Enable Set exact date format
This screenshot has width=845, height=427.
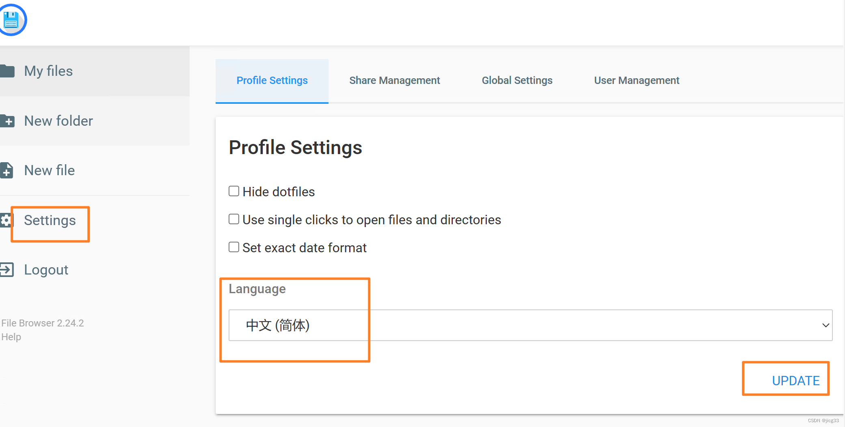(233, 247)
